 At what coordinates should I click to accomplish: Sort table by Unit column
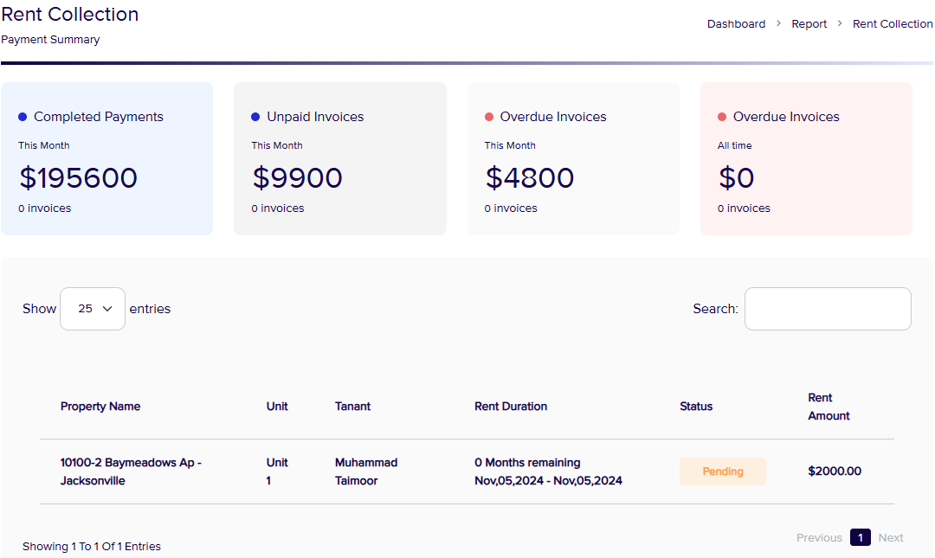[x=277, y=407]
